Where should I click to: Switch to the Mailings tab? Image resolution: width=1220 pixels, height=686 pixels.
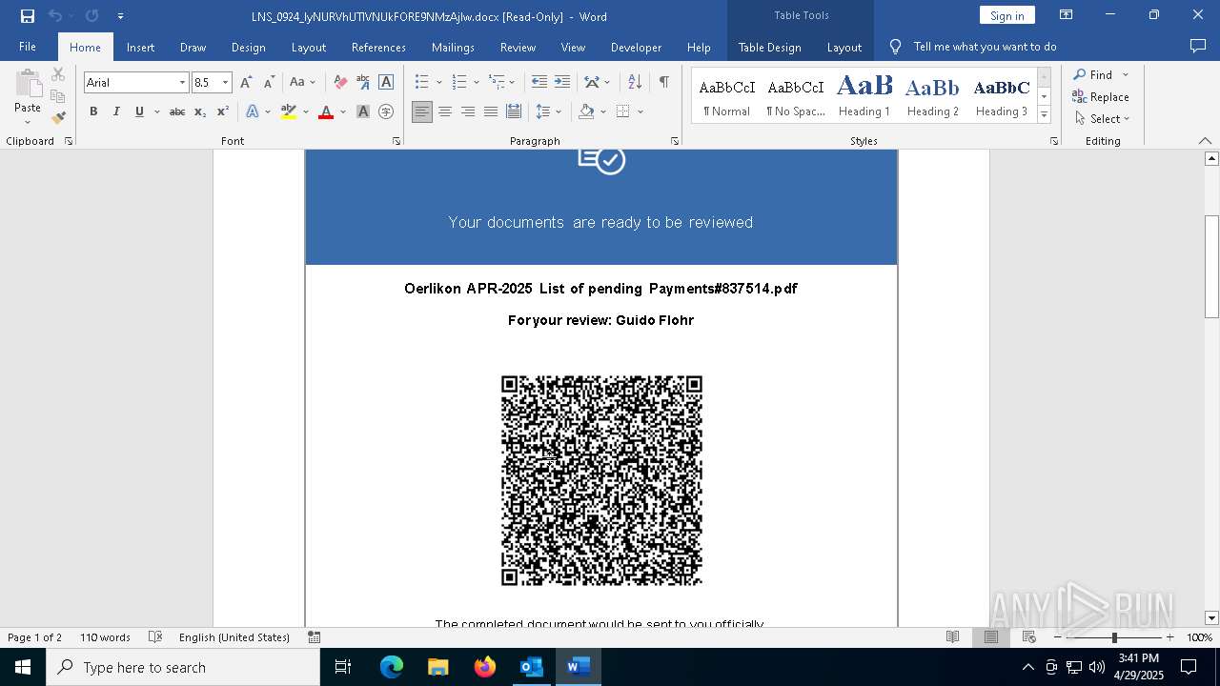pyautogui.click(x=453, y=47)
